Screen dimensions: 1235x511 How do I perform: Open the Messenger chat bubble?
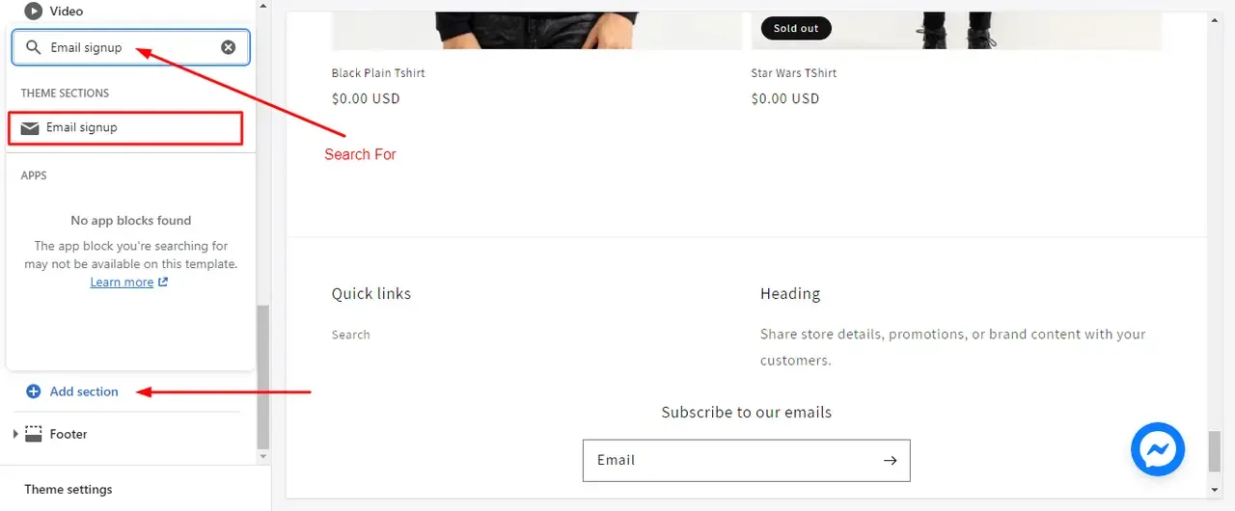[1158, 449]
